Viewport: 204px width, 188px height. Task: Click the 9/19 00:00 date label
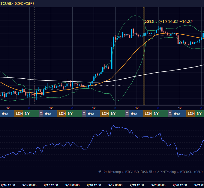click(115, 185)
